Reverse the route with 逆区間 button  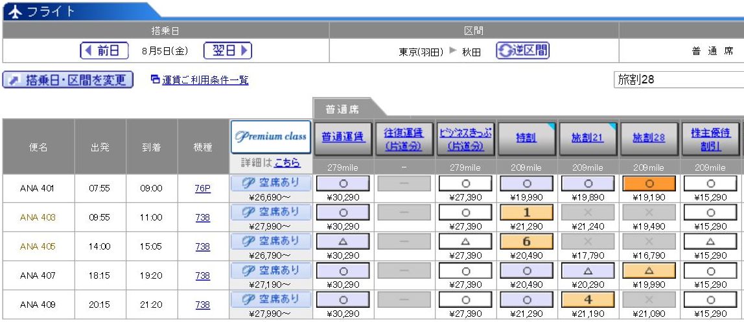click(522, 50)
